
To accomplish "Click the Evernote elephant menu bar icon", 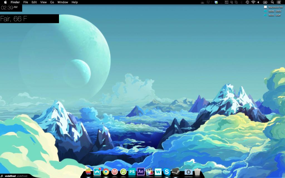I will 232,2.
